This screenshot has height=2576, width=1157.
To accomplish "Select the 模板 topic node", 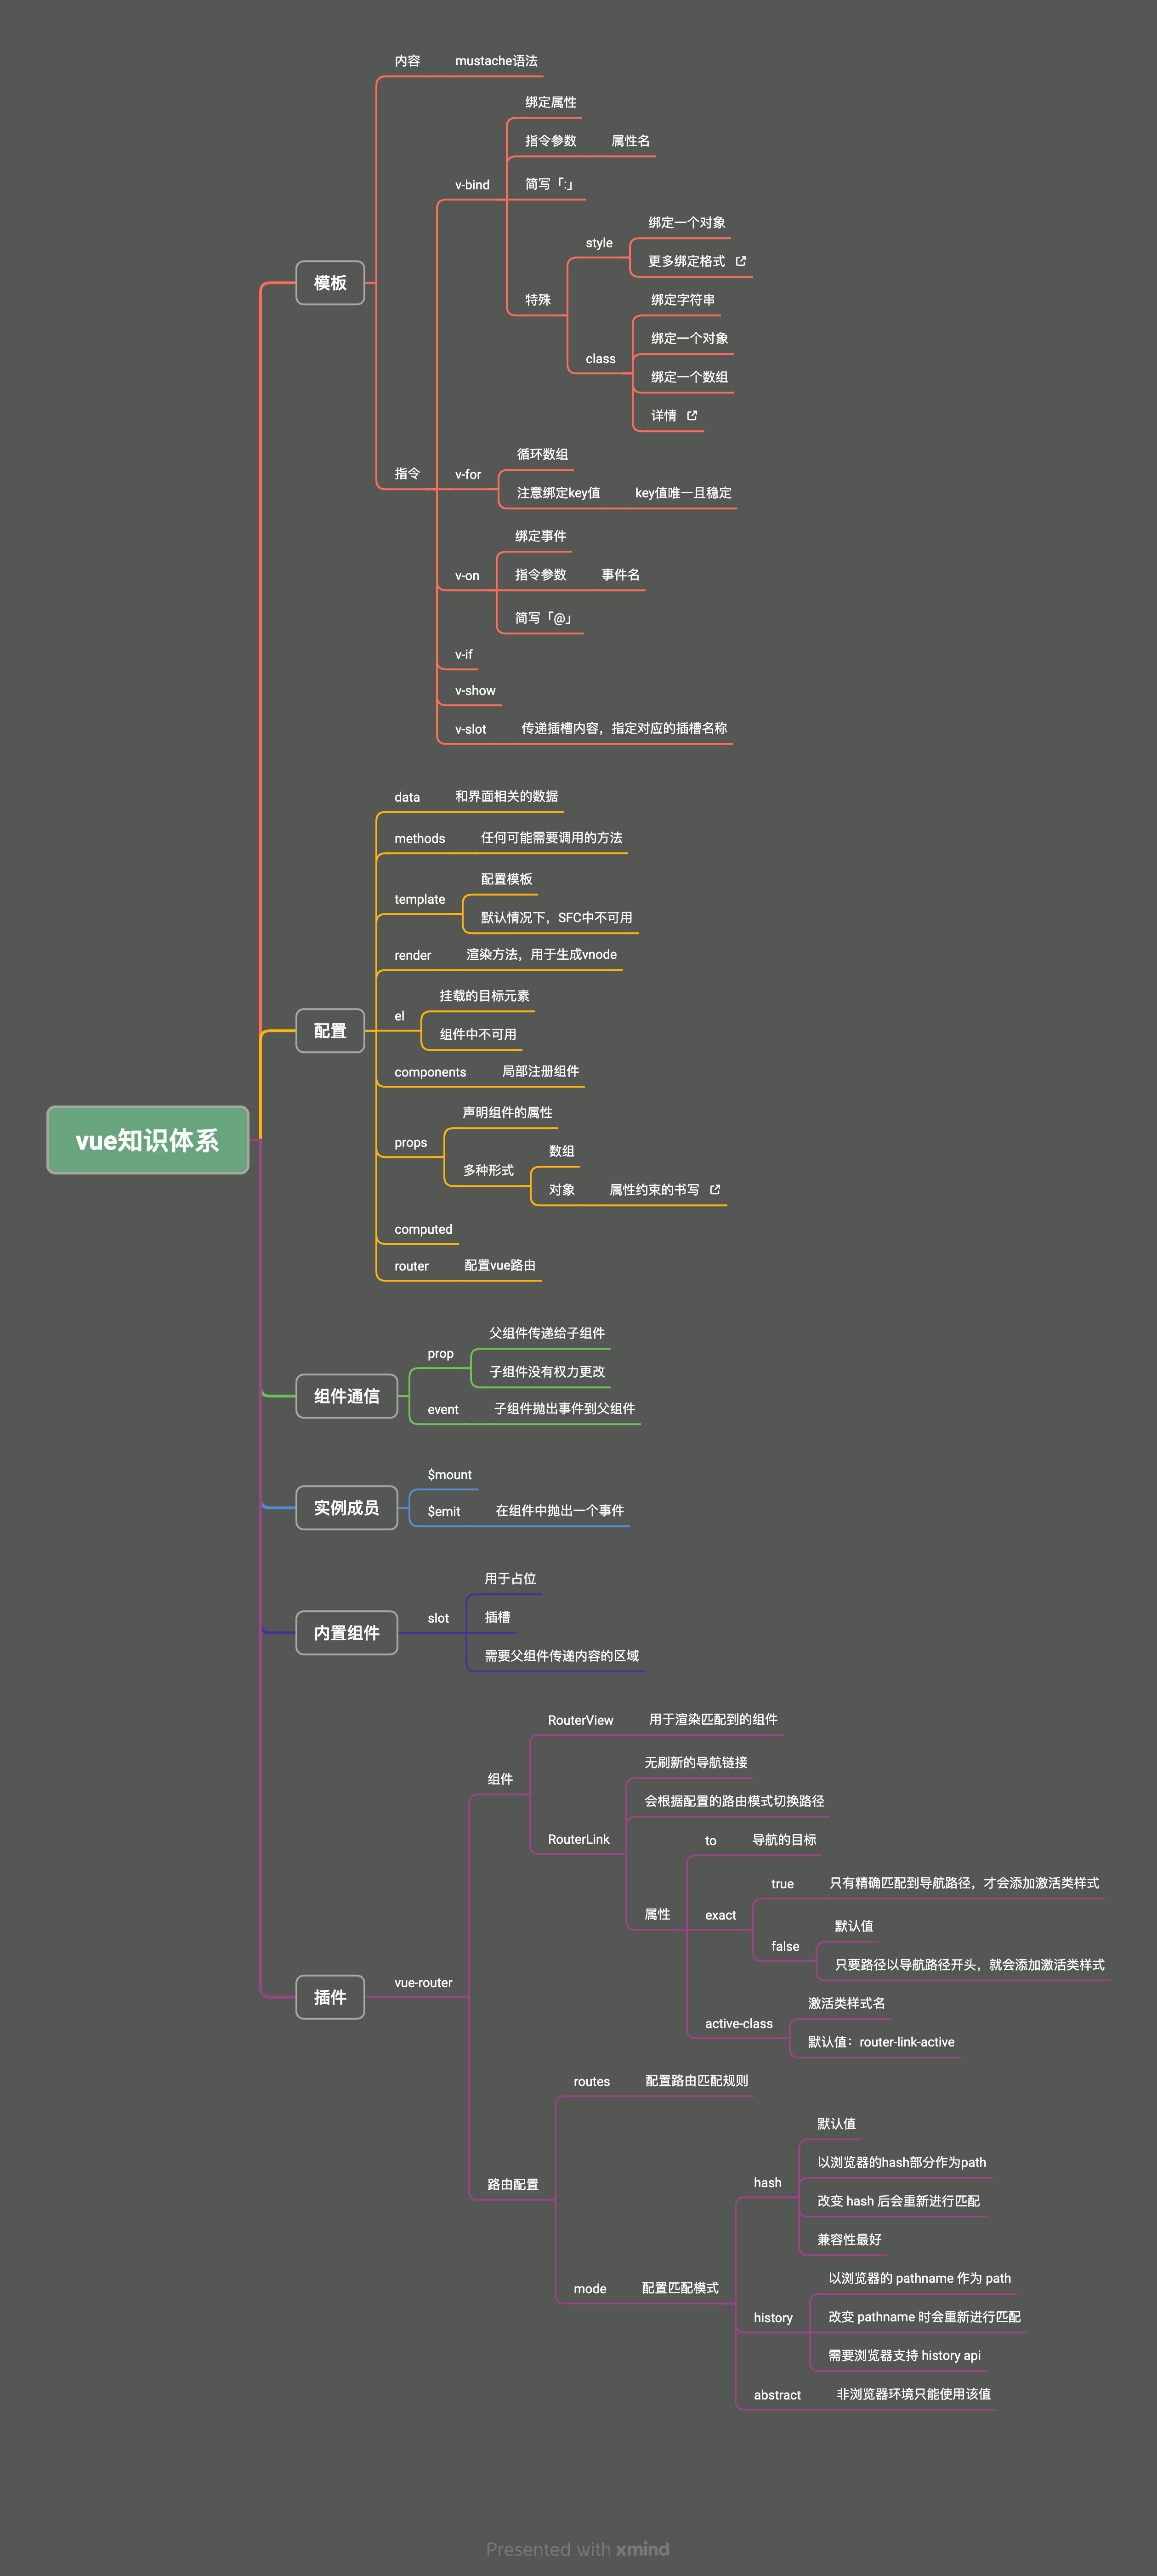I will pos(330,283).
